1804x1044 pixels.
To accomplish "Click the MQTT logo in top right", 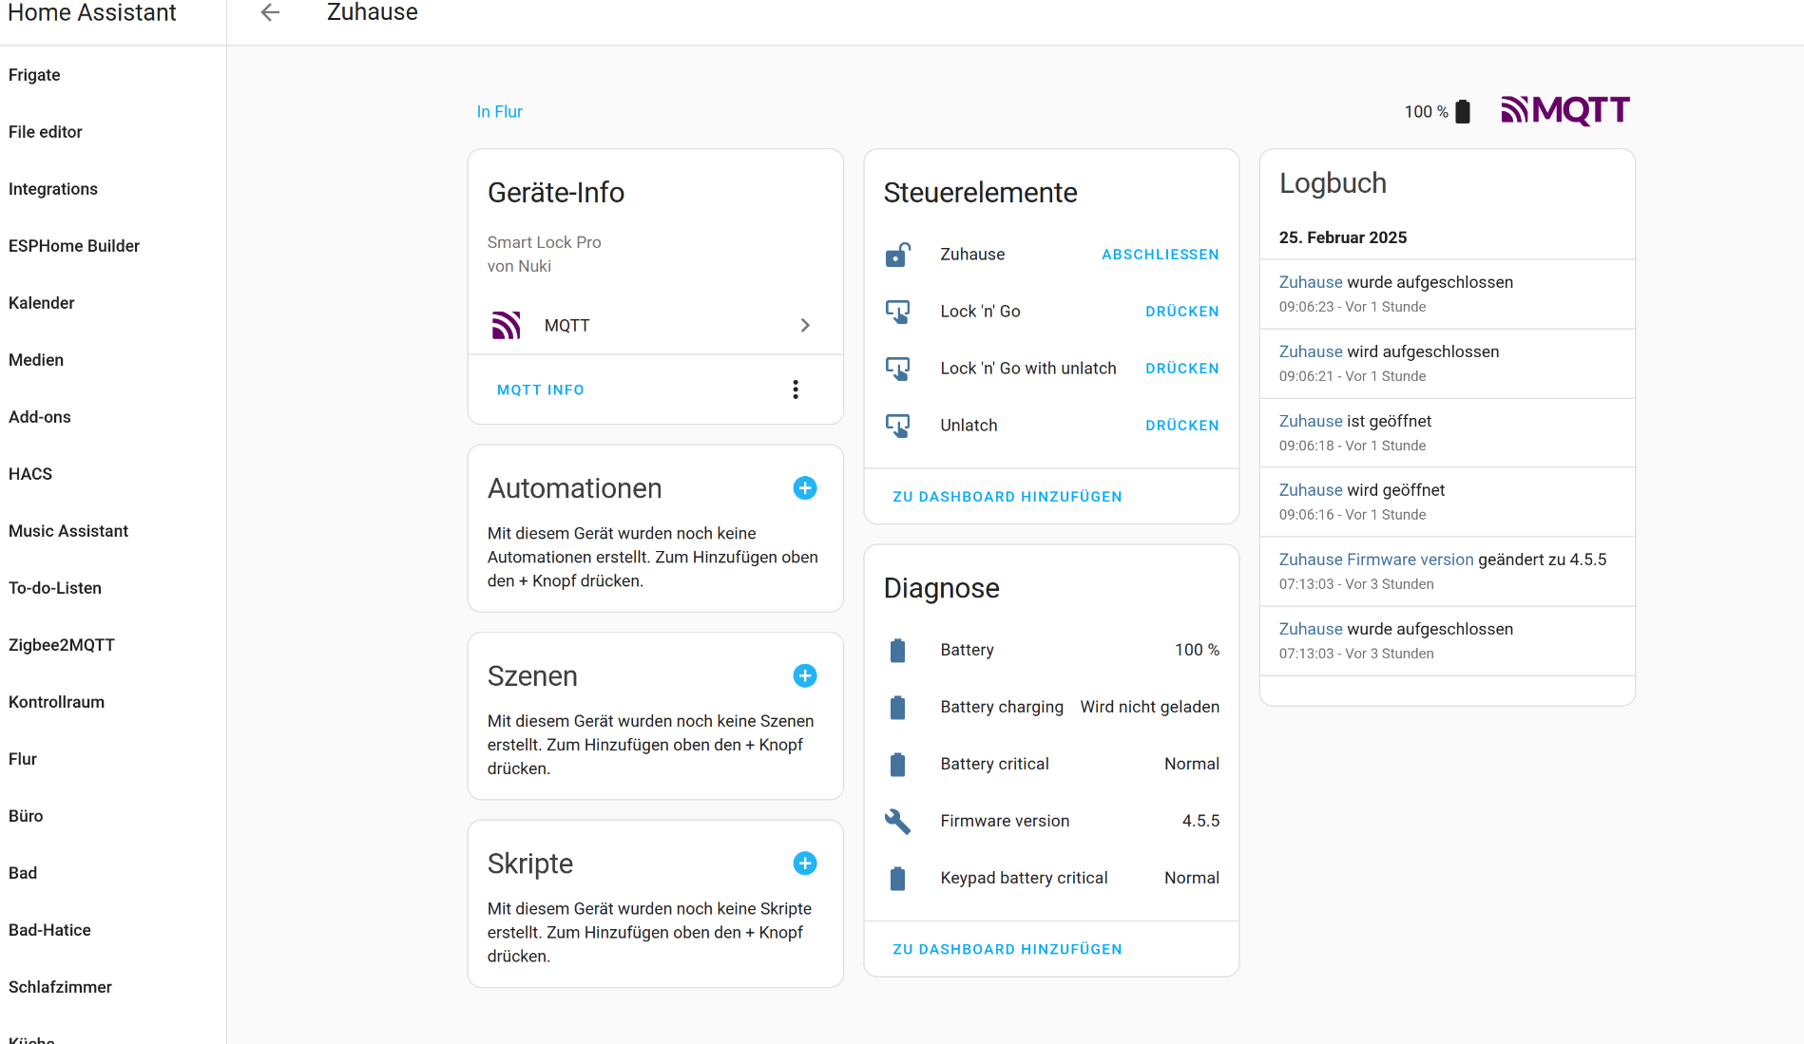I will coord(1564,111).
